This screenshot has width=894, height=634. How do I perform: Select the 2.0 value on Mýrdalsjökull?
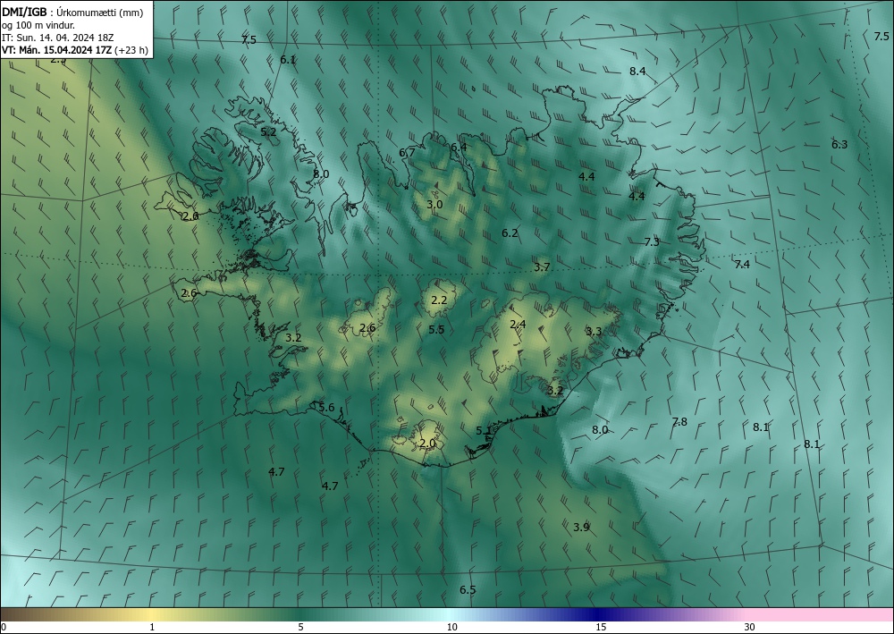[x=427, y=443]
